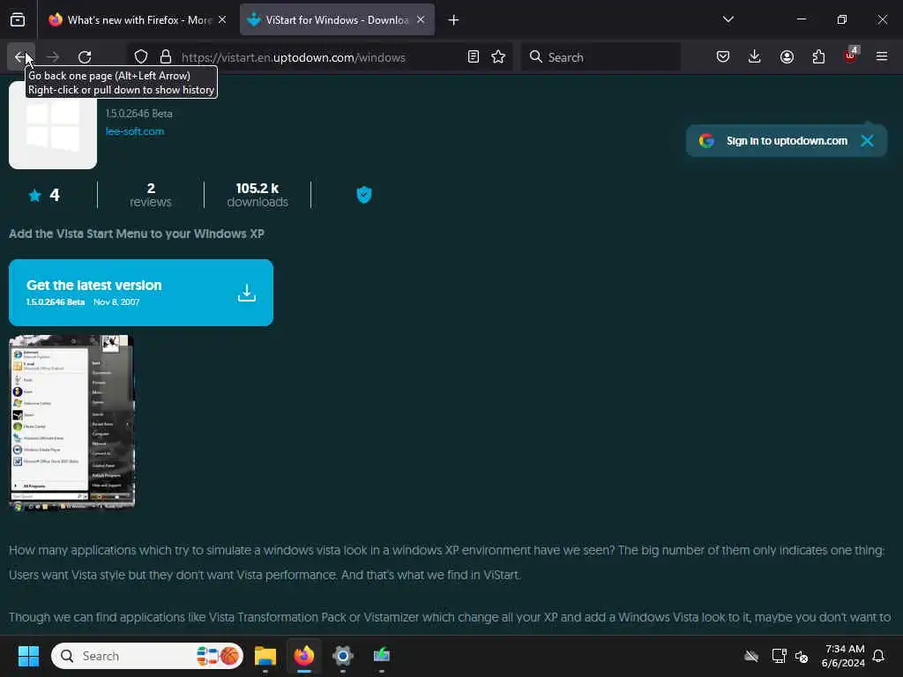Screen dimensions: 903x677
Task: Click Get the latest version button
Action: point(141,293)
